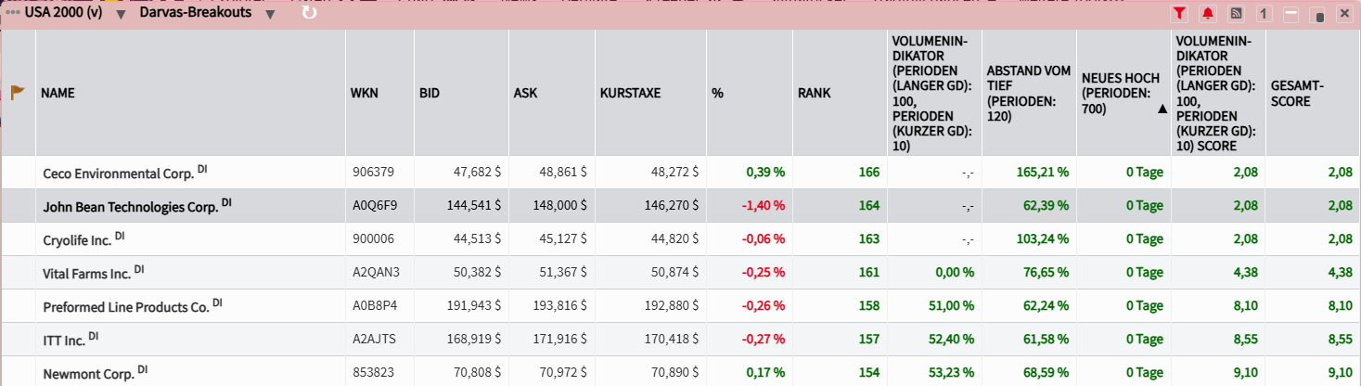
Task: Open Vital Farms Inc. row
Action: 680,273
